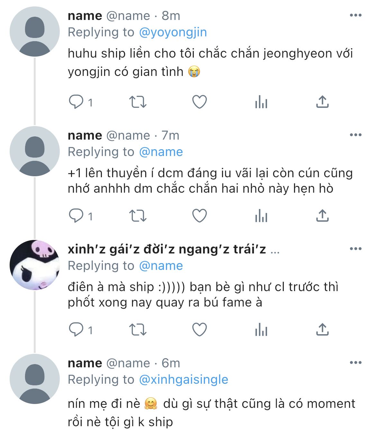Viewport: 376px width, 431px height.
Task: Like the 'điên à mà ship' tweet
Action: click(x=199, y=330)
